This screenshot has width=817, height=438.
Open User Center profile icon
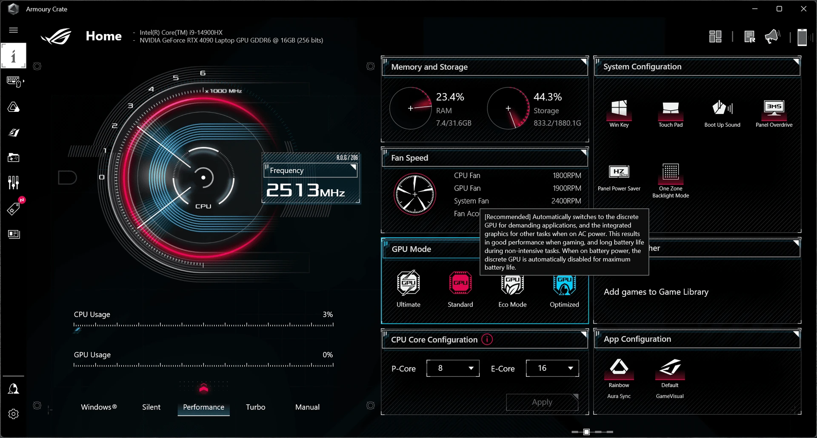(x=14, y=389)
